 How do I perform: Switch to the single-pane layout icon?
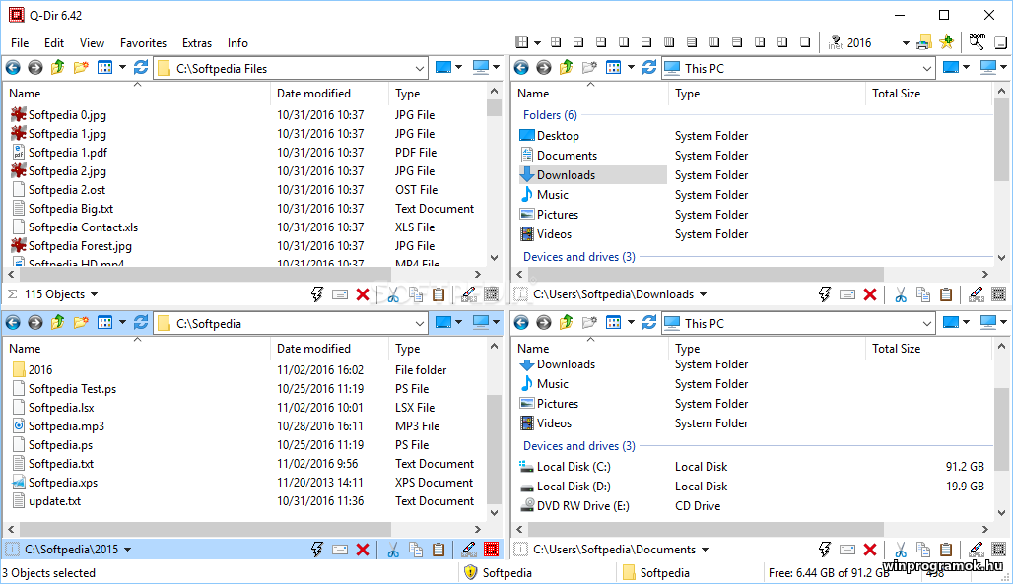805,42
